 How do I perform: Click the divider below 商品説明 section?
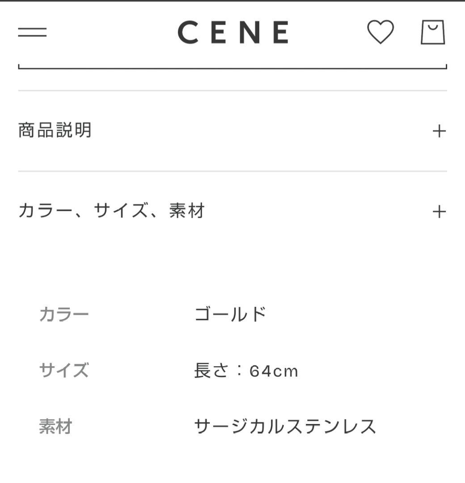tap(232, 171)
